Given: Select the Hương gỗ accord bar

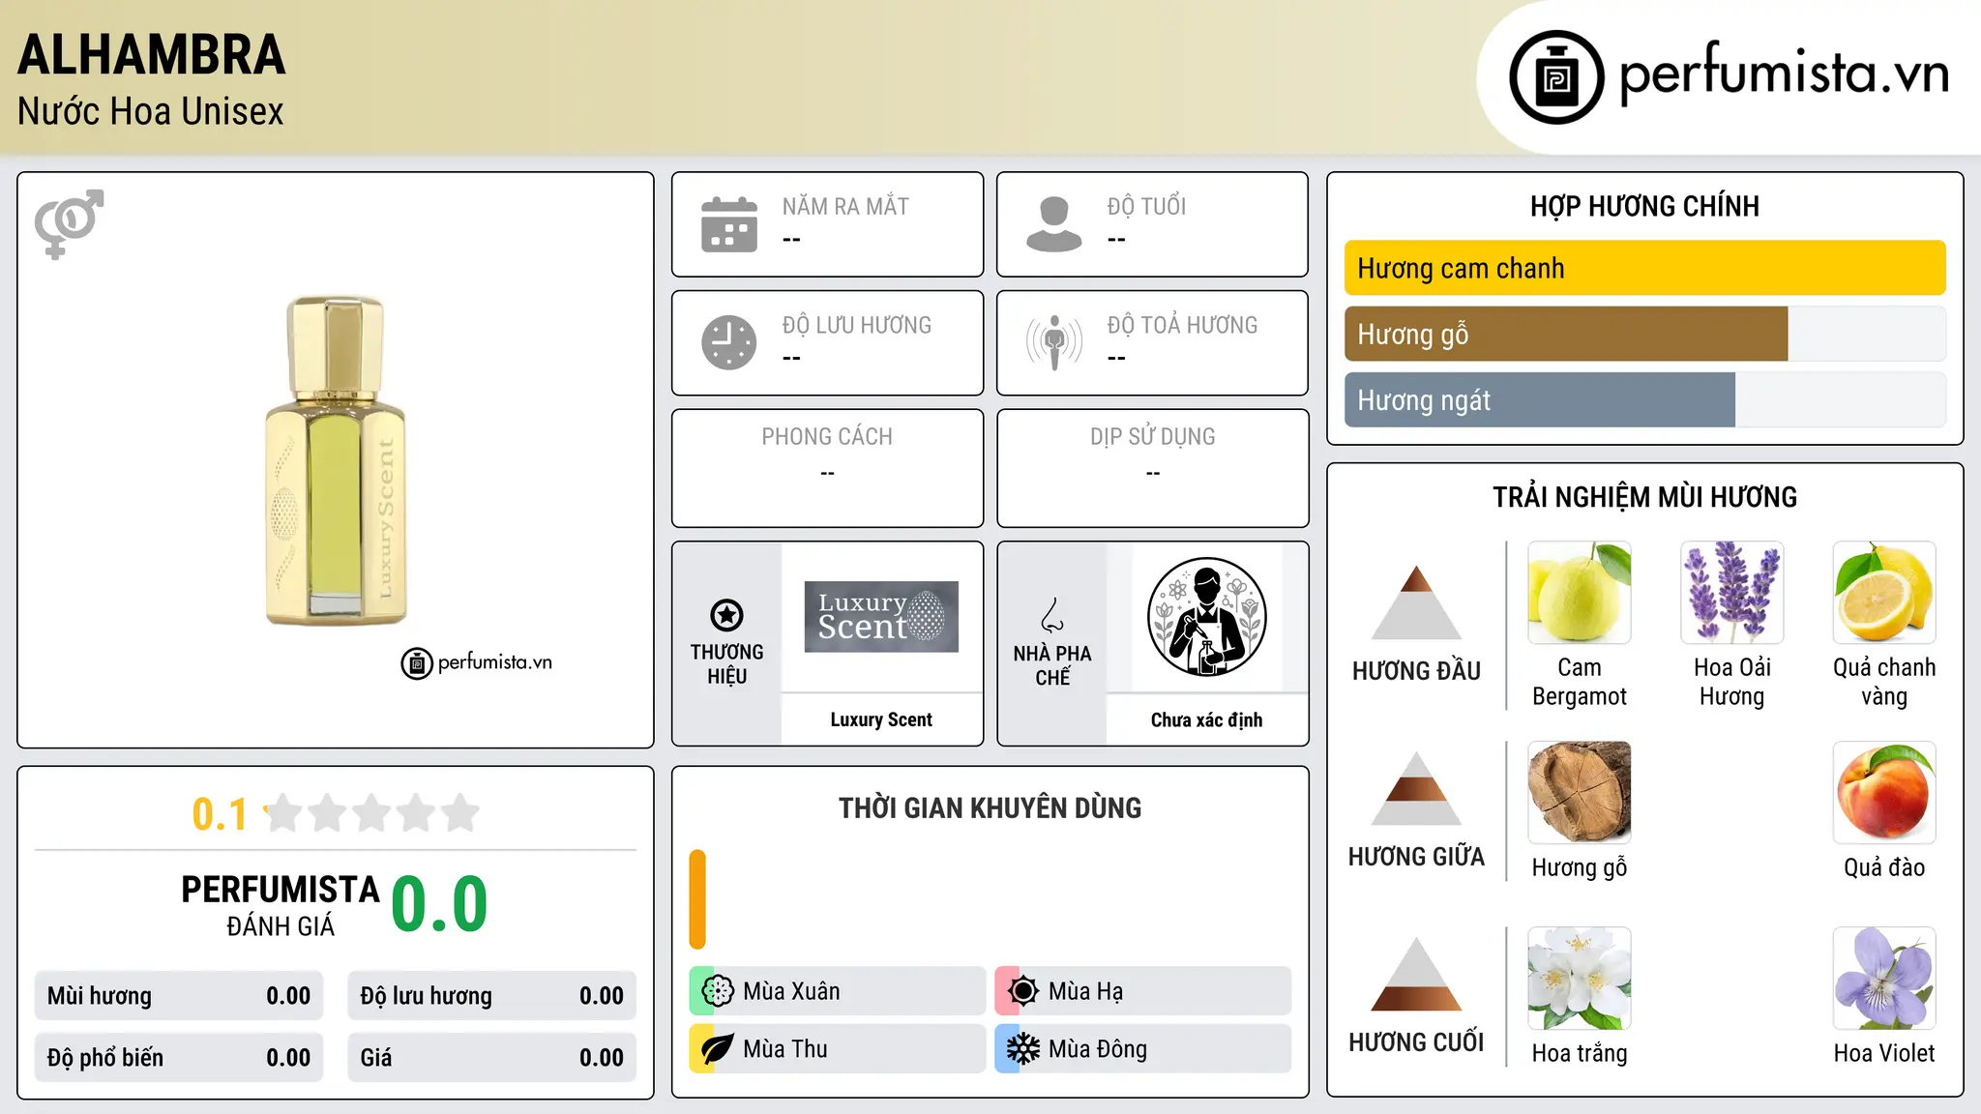Looking at the screenshot, I should 1644,334.
